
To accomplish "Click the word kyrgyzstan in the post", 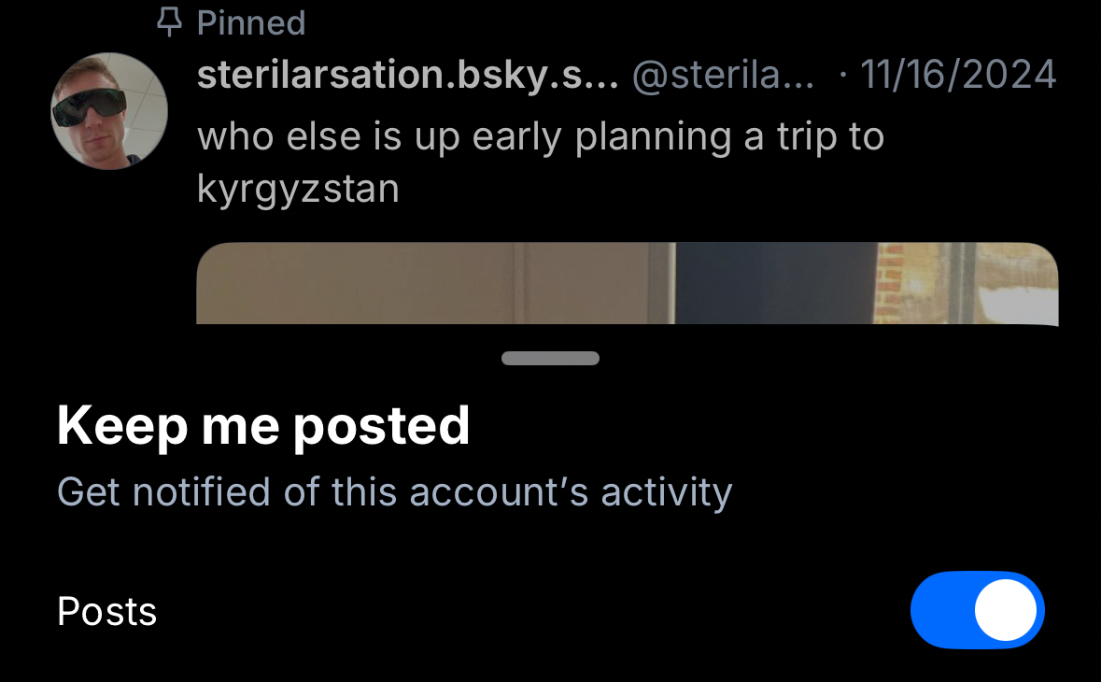I will click(298, 189).
